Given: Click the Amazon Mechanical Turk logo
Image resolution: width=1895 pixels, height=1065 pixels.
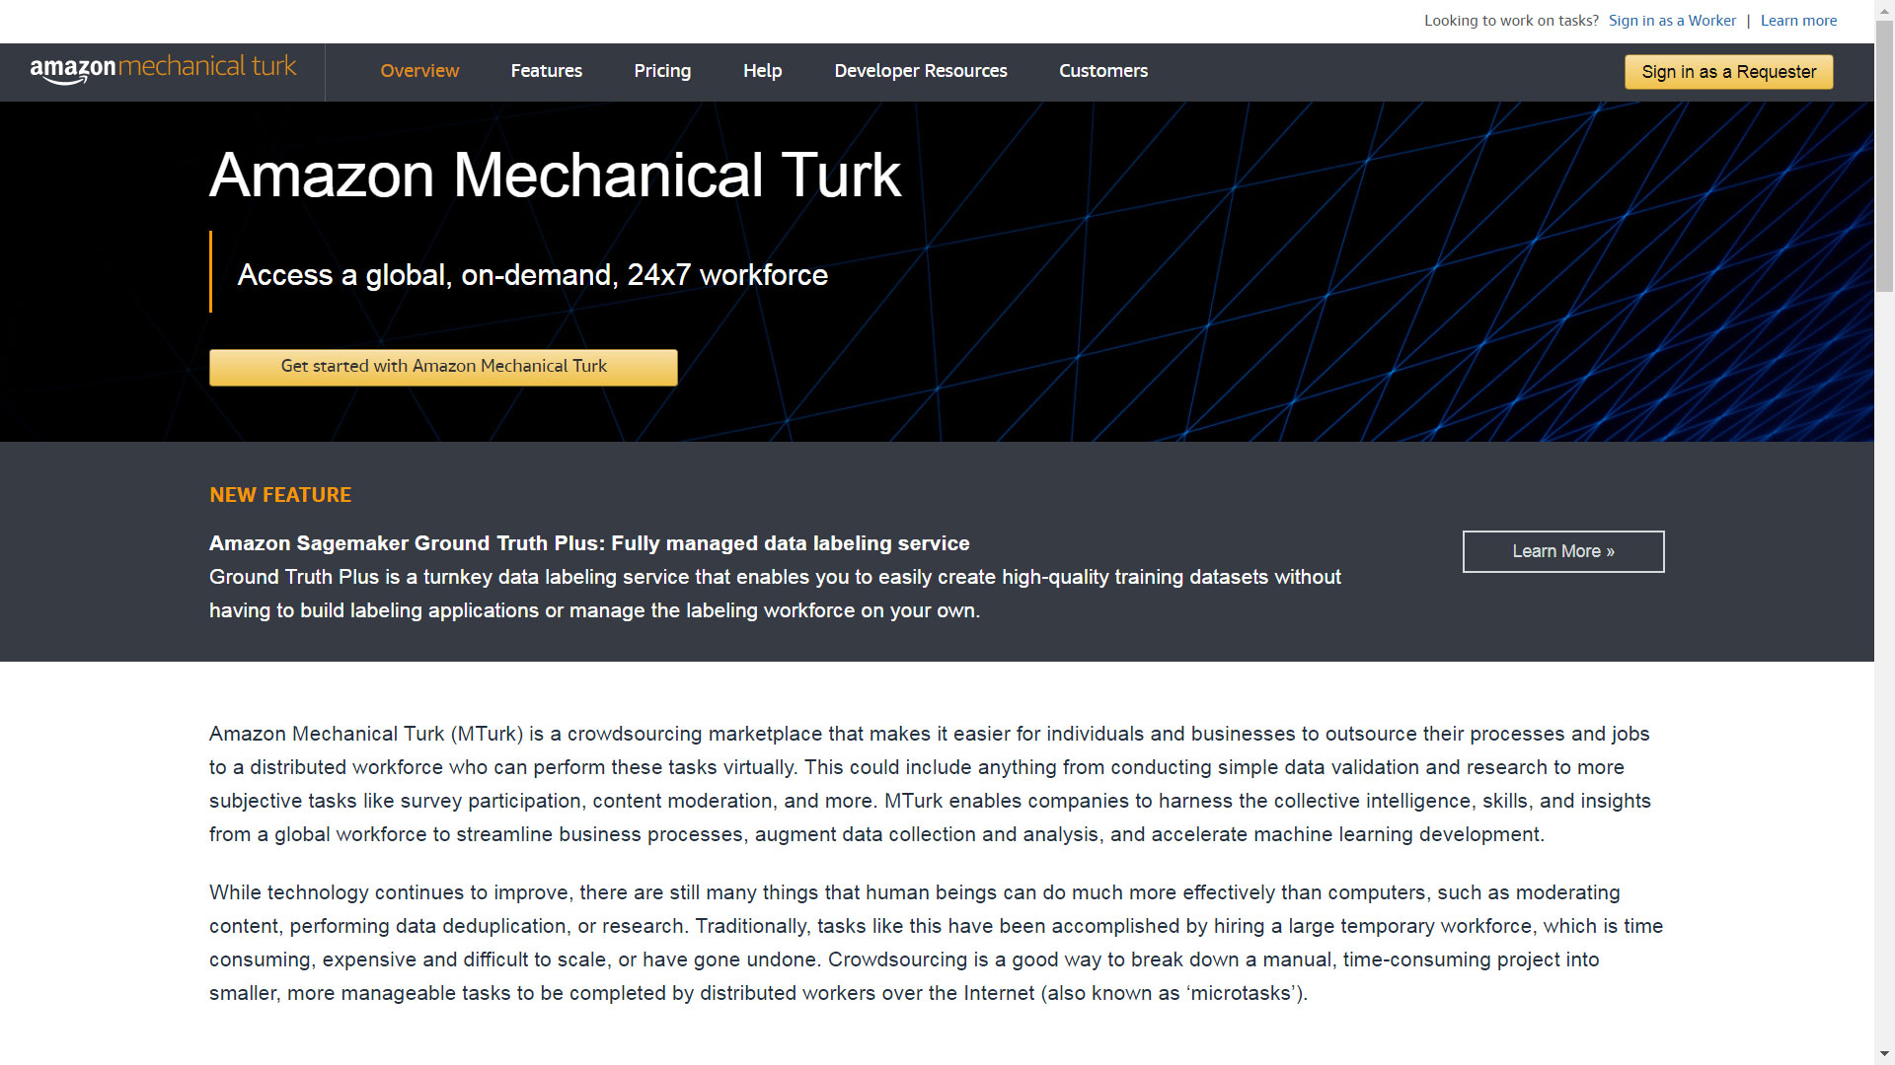Looking at the screenshot, I should (x=163, y=69).
